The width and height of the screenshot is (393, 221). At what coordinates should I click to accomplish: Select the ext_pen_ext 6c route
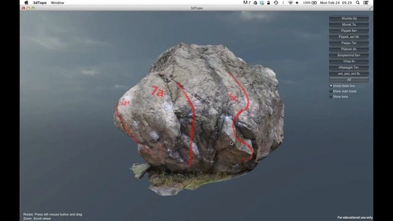(x=349, y=74)
